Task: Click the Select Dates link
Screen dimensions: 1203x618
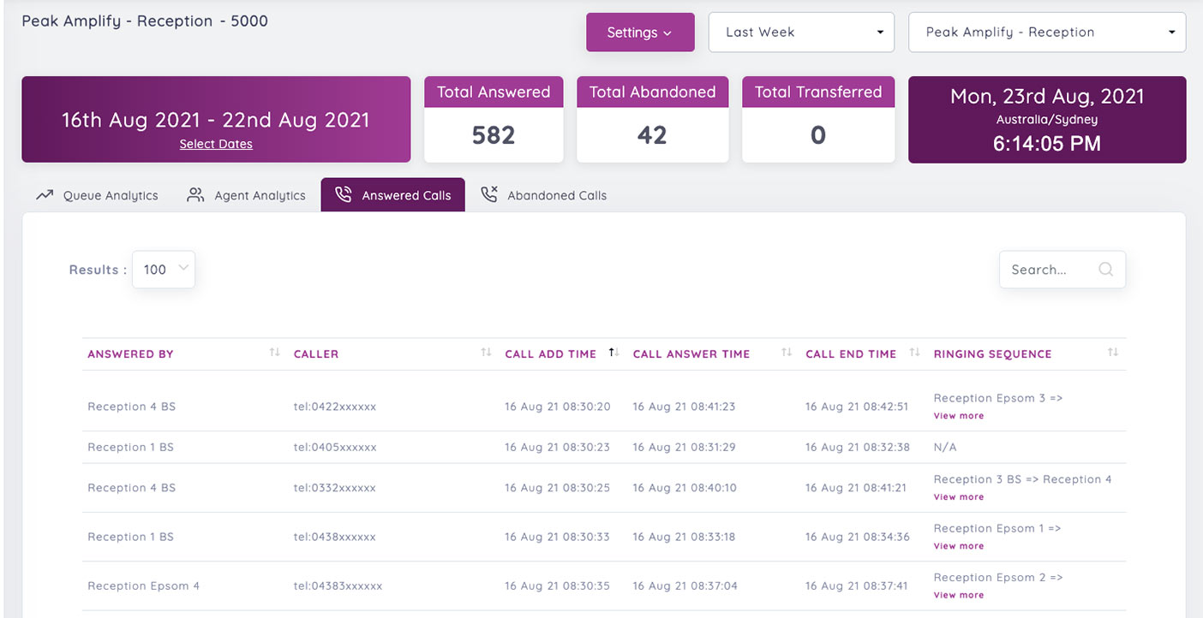Action: coord(215,144)
